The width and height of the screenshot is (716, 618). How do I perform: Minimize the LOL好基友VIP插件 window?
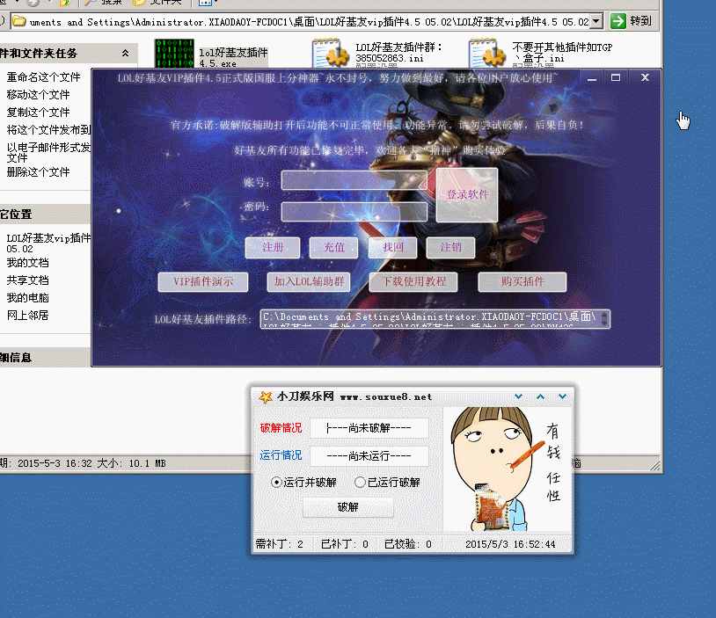tap(592, 78)
